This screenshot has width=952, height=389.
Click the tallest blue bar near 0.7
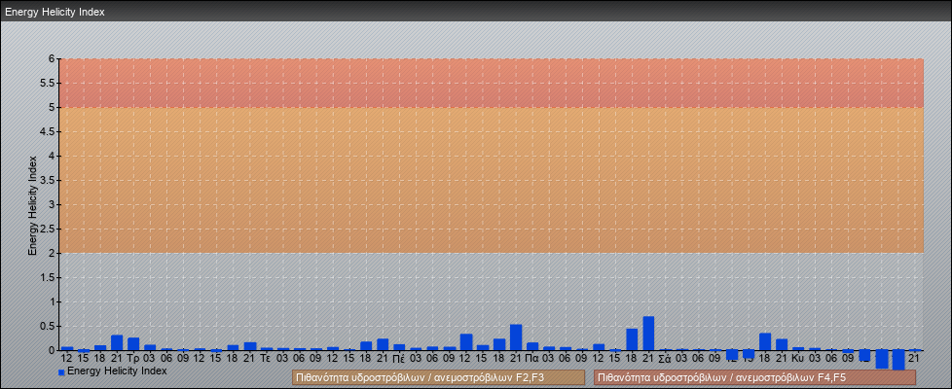pos(648,333)
